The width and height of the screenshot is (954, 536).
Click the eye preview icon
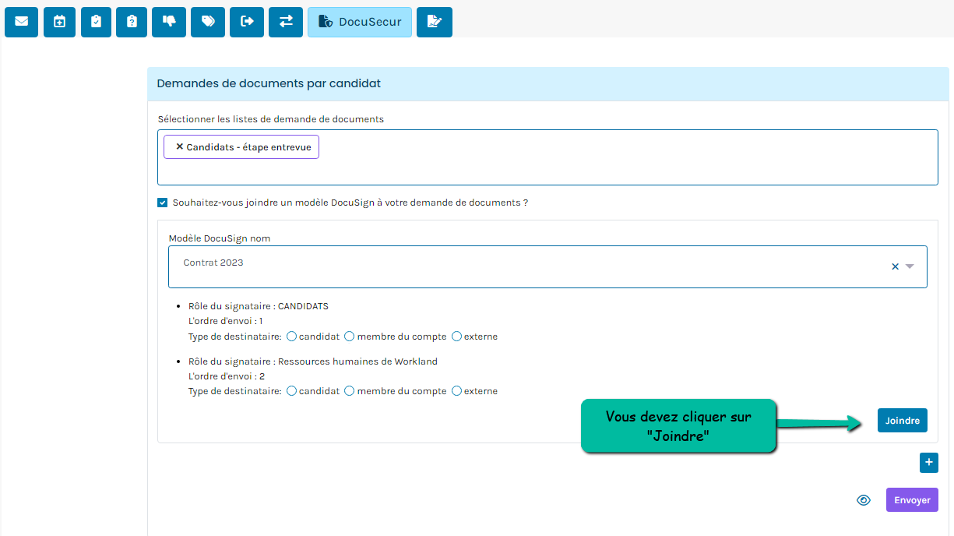pyautogui.click(x=864, y=500)
